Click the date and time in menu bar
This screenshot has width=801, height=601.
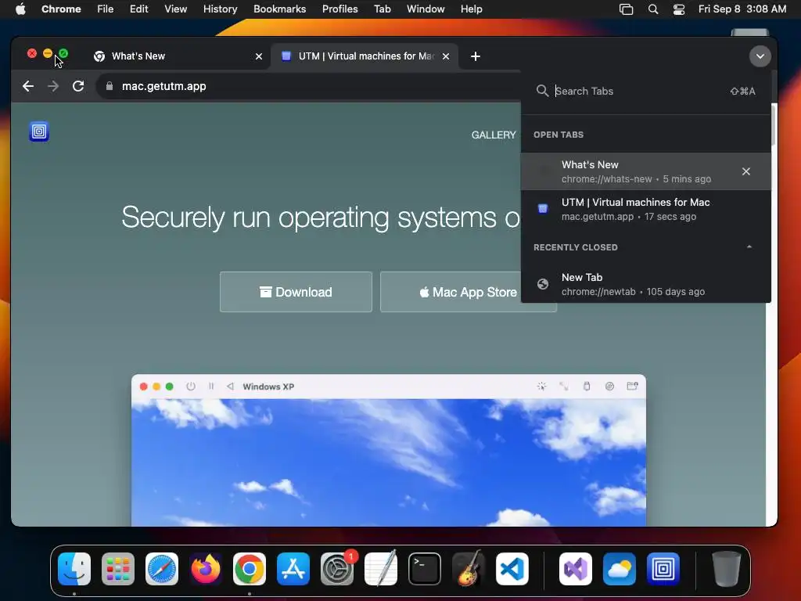[742, 9]
